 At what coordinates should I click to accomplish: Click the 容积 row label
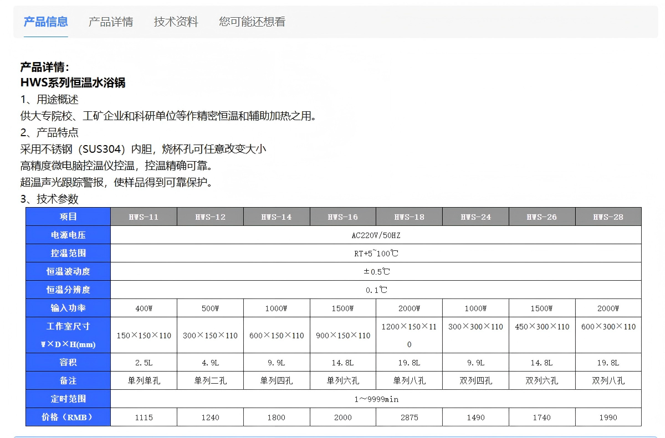point(68,362)
